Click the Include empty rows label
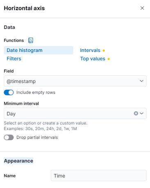150x188 pixels. pyautogui.click(x=36, y=93)
